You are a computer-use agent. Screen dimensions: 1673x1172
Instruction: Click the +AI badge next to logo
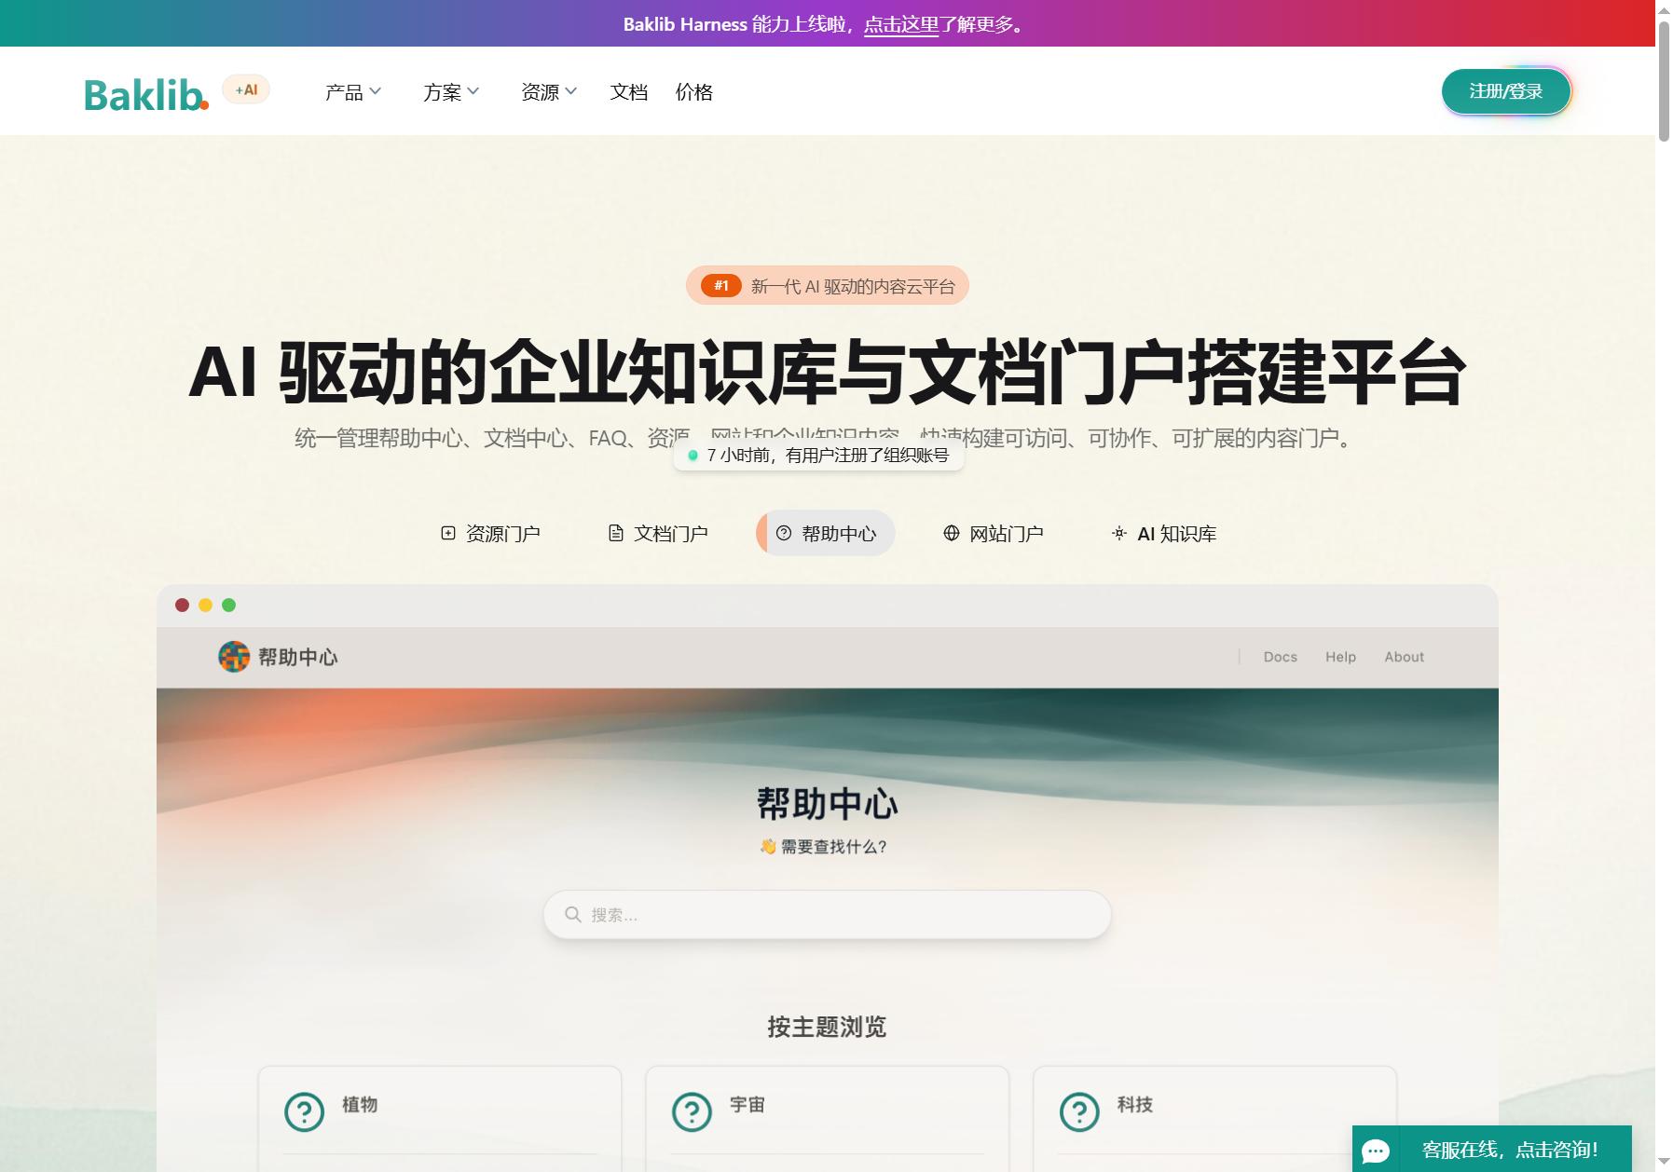246,89
